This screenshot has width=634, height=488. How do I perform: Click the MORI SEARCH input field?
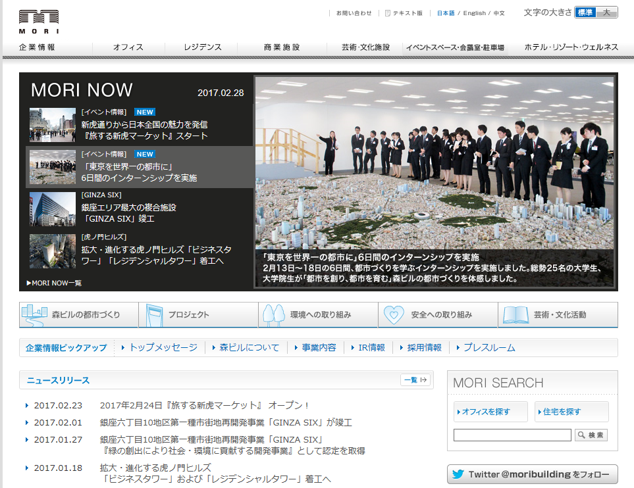(512, 434)
